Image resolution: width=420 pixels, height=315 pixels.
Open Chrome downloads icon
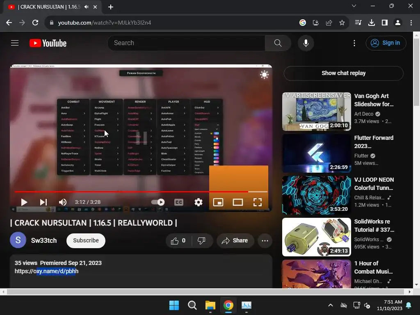[371, 23]
